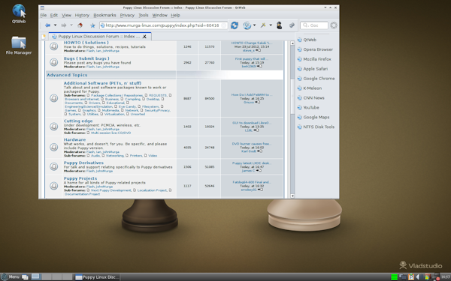Close the Puppy Linux Discussion Forum tab
The width and height of the screenshot is (451, 281).
coord(144,37)
